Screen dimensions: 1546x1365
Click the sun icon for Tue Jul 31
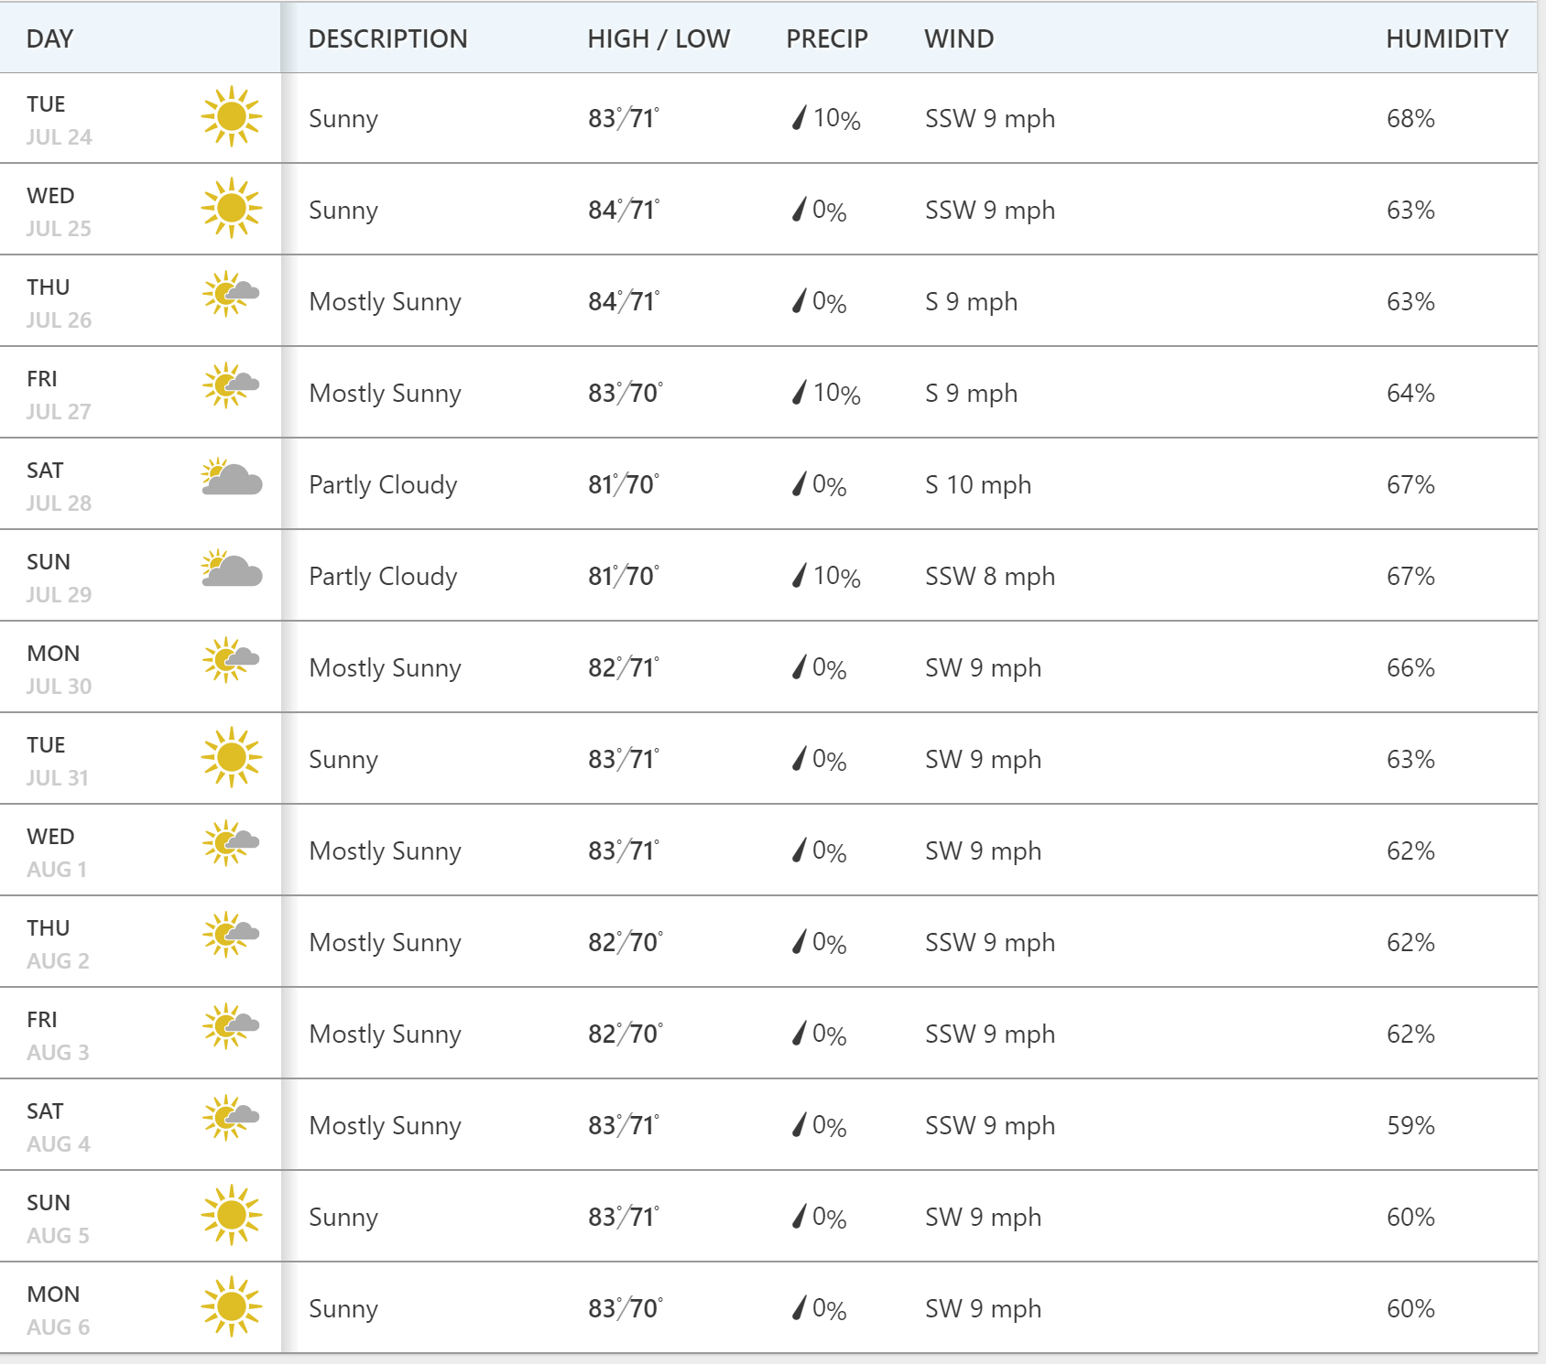click(232, 757)
